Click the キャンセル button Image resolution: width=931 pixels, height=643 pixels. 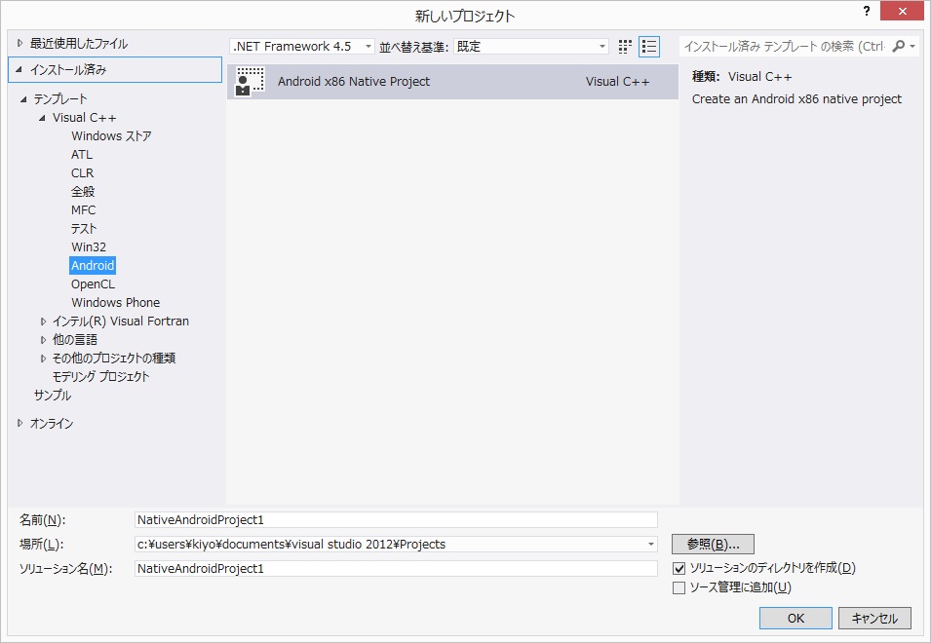point(874,618)
